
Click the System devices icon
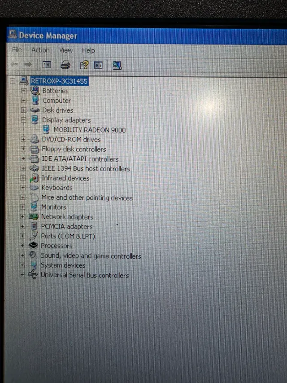coord(34,265)
